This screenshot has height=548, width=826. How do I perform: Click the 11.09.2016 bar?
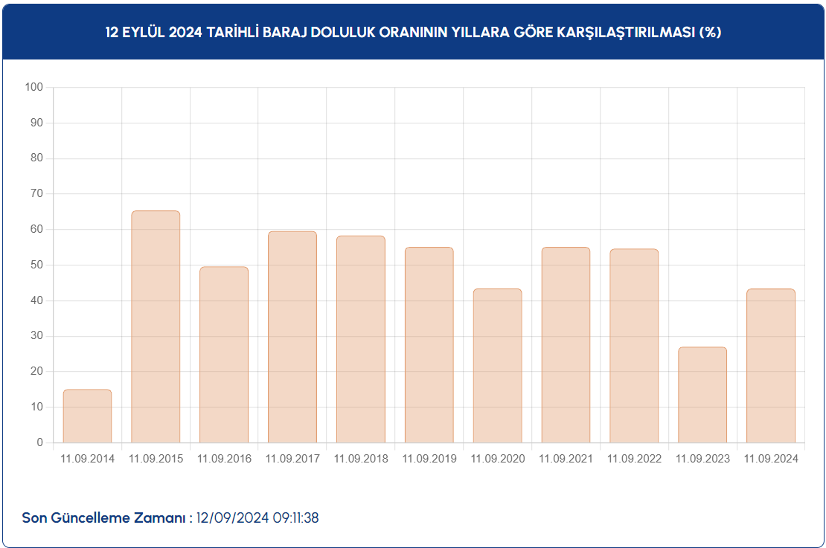tap(224, 355)
